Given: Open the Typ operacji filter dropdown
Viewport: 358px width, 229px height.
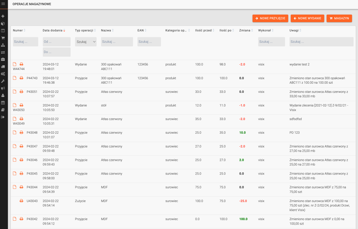Looking at the screenshot, I should pyautogui.click(x=86, y=42).
